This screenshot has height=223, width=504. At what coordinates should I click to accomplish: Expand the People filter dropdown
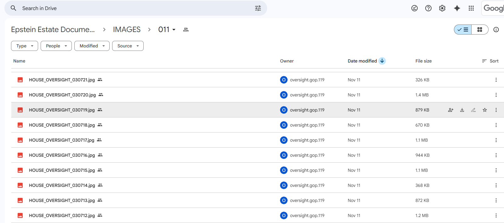coord(56,46)
